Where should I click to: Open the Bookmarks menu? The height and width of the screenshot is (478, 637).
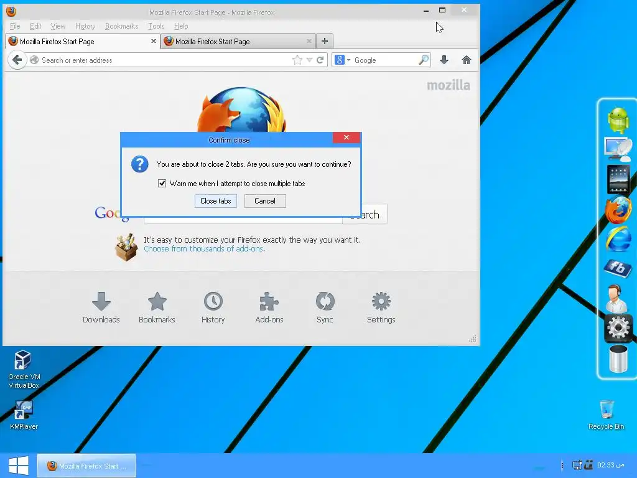pos(121,26)
